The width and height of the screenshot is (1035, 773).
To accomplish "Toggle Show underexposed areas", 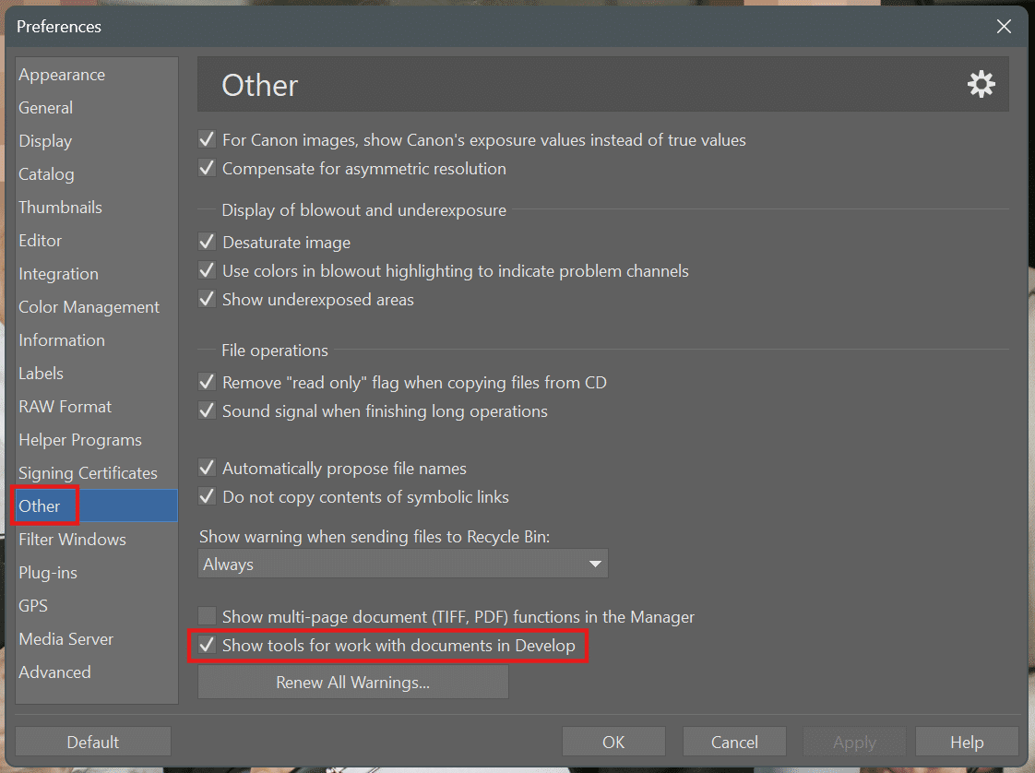I will point(208,300).
